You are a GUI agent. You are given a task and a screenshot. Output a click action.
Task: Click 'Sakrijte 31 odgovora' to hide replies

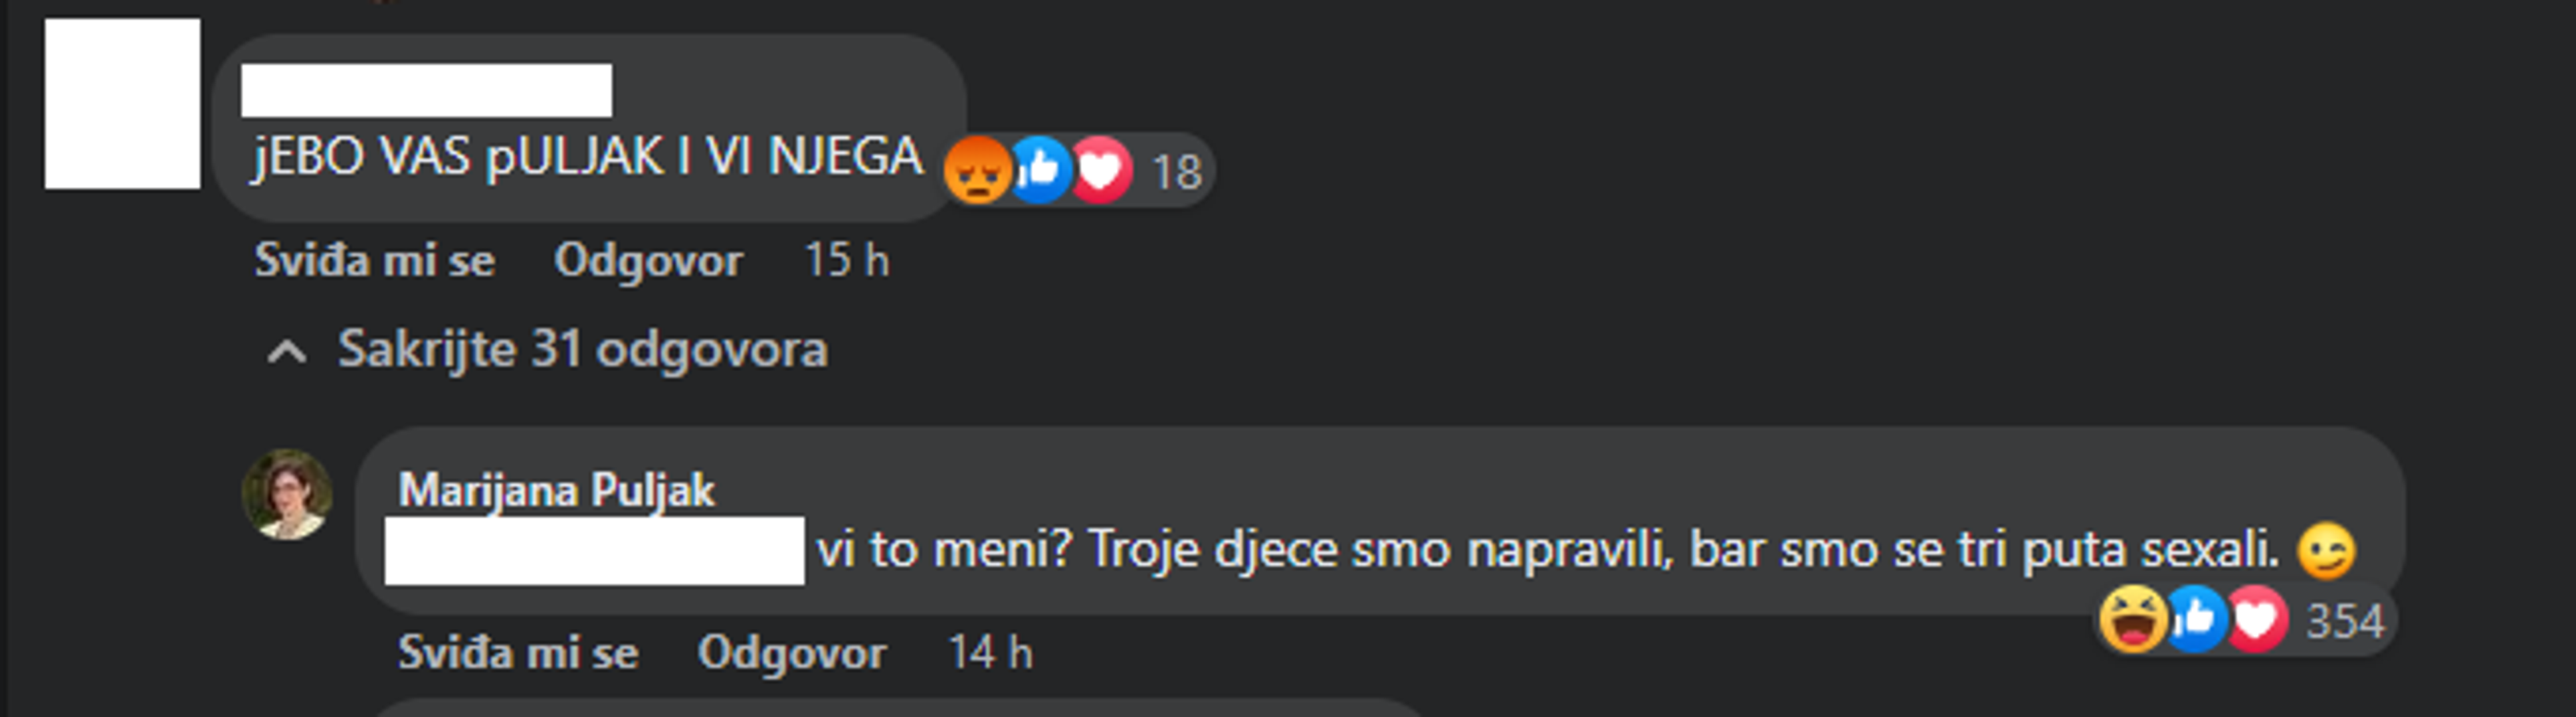point(582,349)
